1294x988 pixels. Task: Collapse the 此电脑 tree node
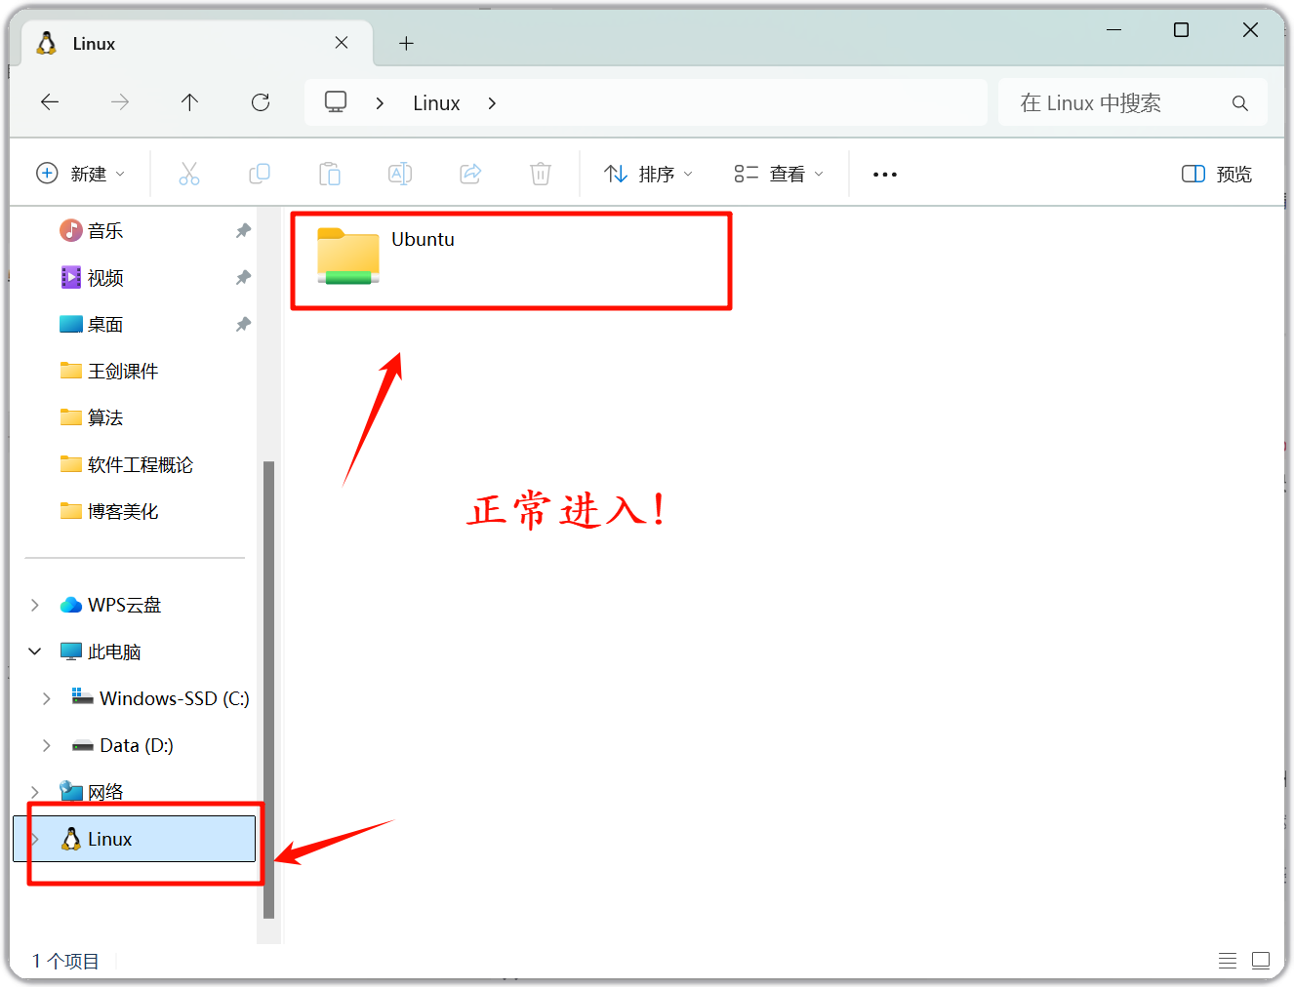[x=35, y=652]
